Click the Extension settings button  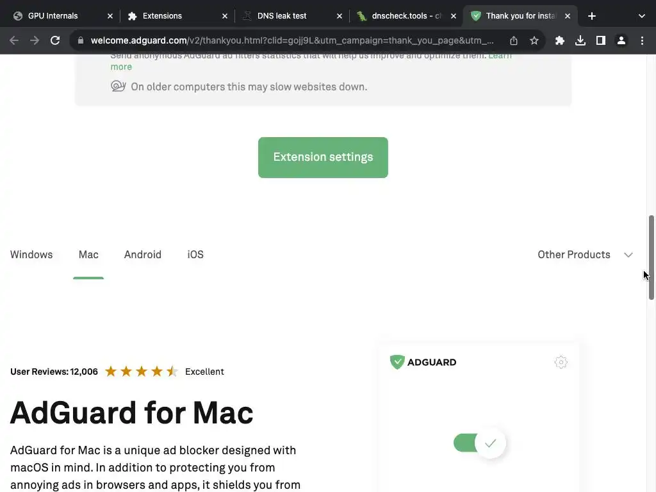(x=323, y=157)
